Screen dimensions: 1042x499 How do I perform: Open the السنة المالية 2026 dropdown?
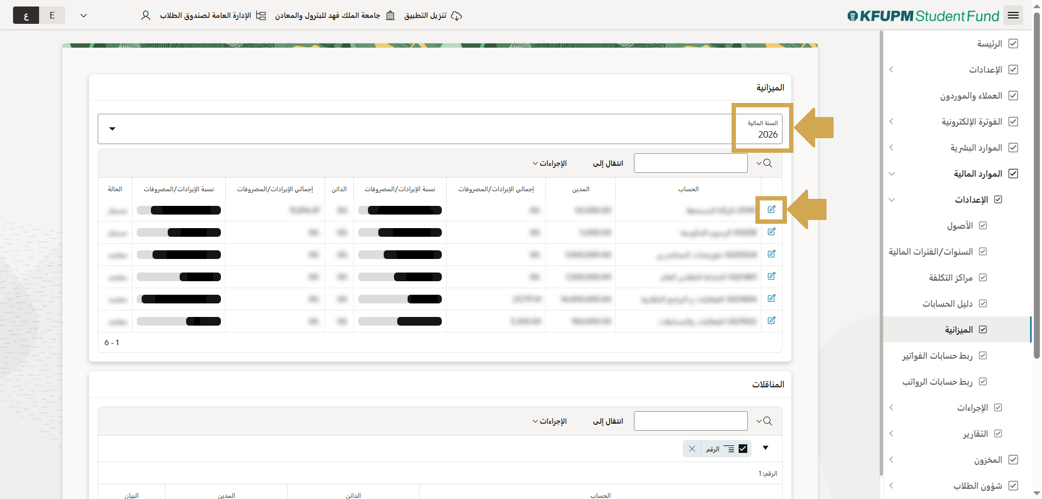[440, 129]
